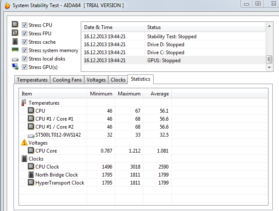Click the chip icon for CPU #1 / Core #1

point(31,119)
